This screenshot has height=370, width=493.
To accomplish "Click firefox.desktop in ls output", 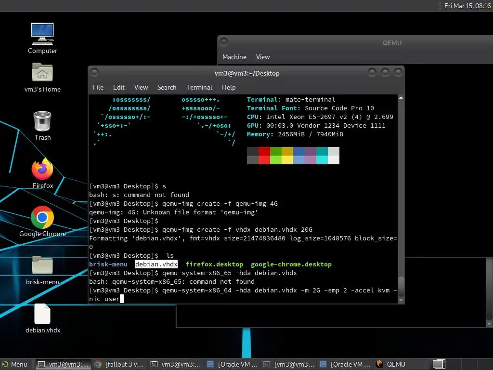I will pyautogui.click(x=214, y=264).
